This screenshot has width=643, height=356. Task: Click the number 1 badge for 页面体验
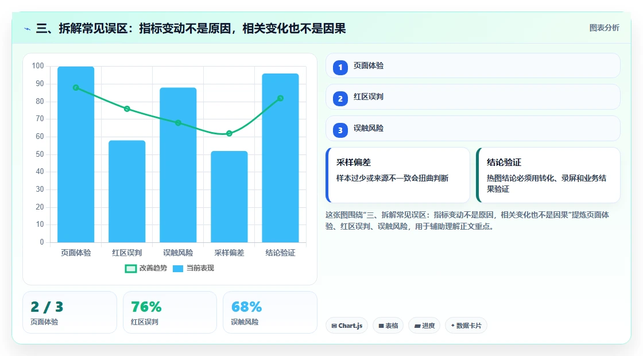(x=340, y=67)
